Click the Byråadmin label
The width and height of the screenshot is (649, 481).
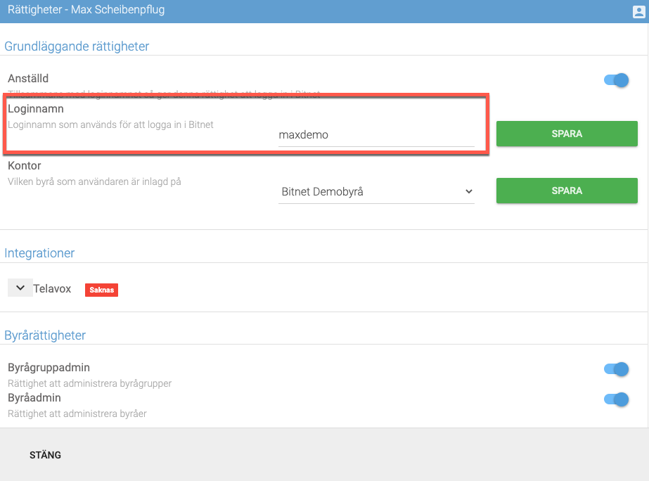34,398
